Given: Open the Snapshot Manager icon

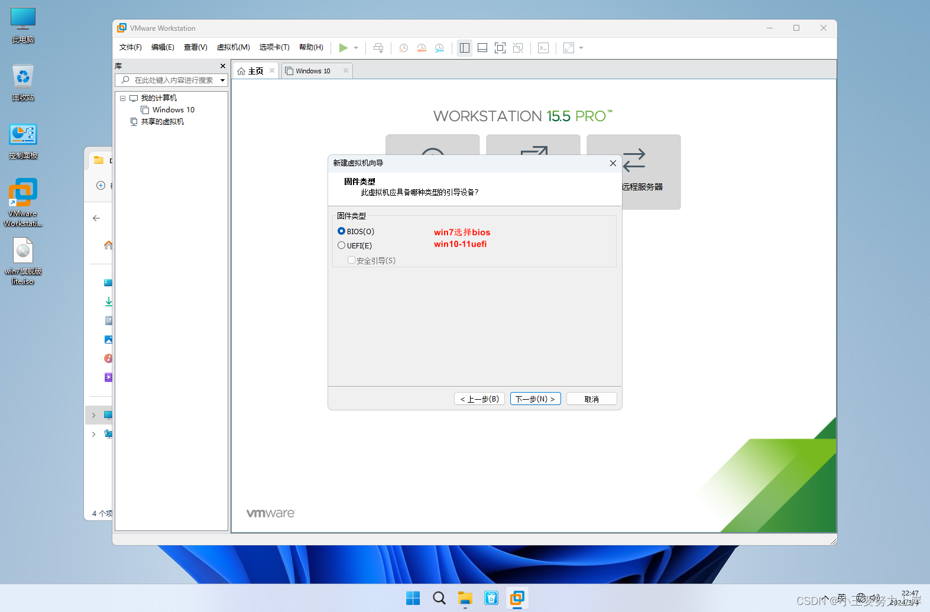Looking at the screenshot, I should pyautogui.click(x=439, y=48).
